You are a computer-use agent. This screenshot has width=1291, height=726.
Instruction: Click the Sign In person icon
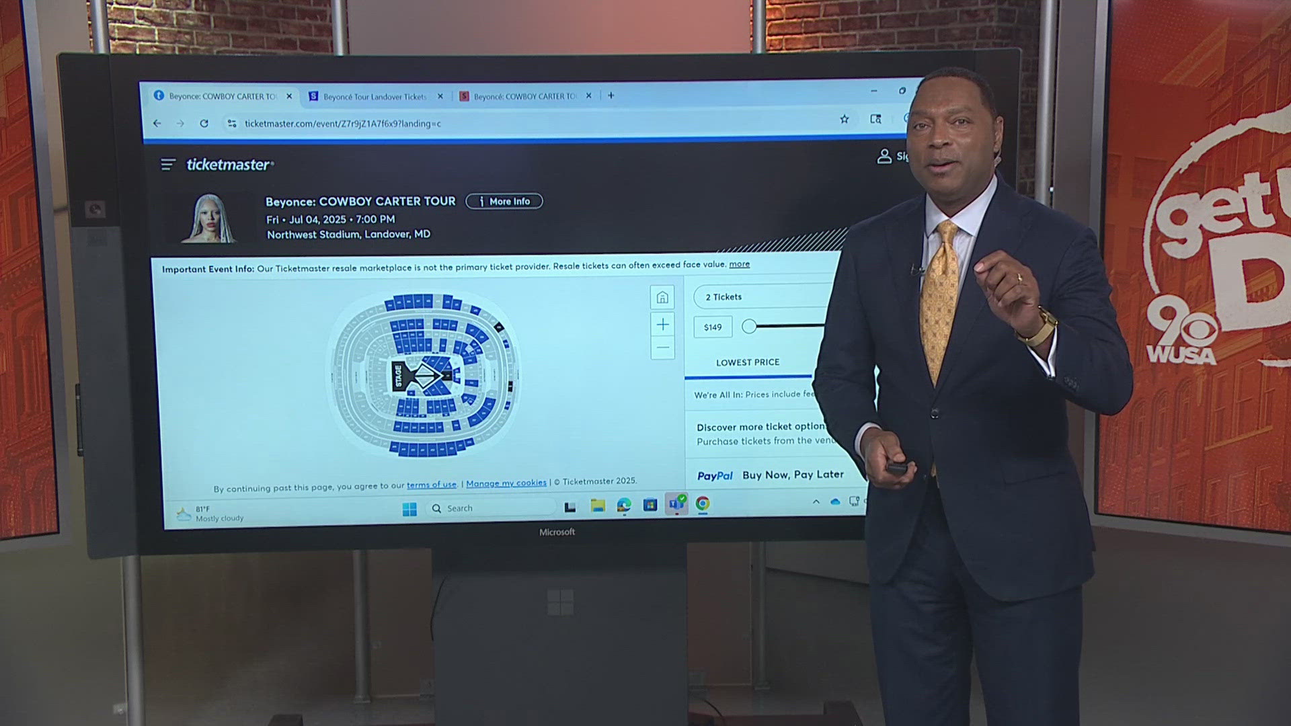(x=884, y=157)
